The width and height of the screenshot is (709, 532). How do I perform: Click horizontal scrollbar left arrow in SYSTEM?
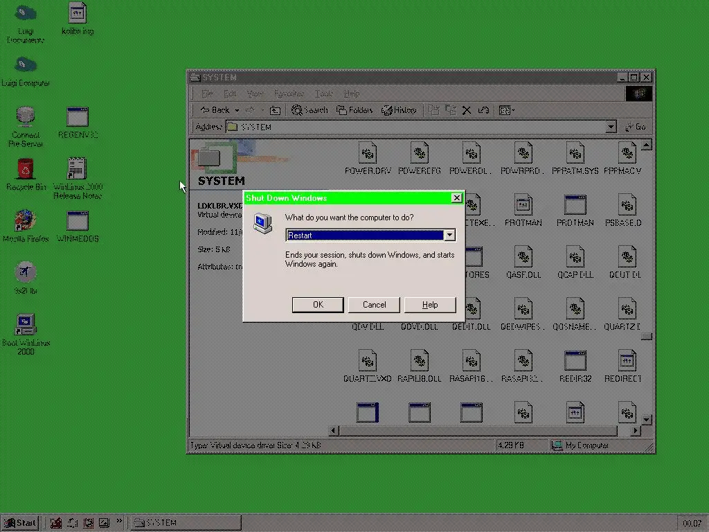pos(334,430)
